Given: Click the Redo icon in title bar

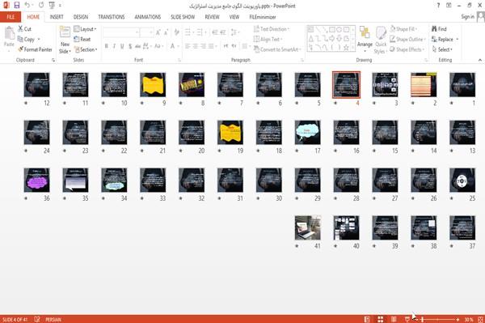Looking at the screenshot, I should pos(41,6).
